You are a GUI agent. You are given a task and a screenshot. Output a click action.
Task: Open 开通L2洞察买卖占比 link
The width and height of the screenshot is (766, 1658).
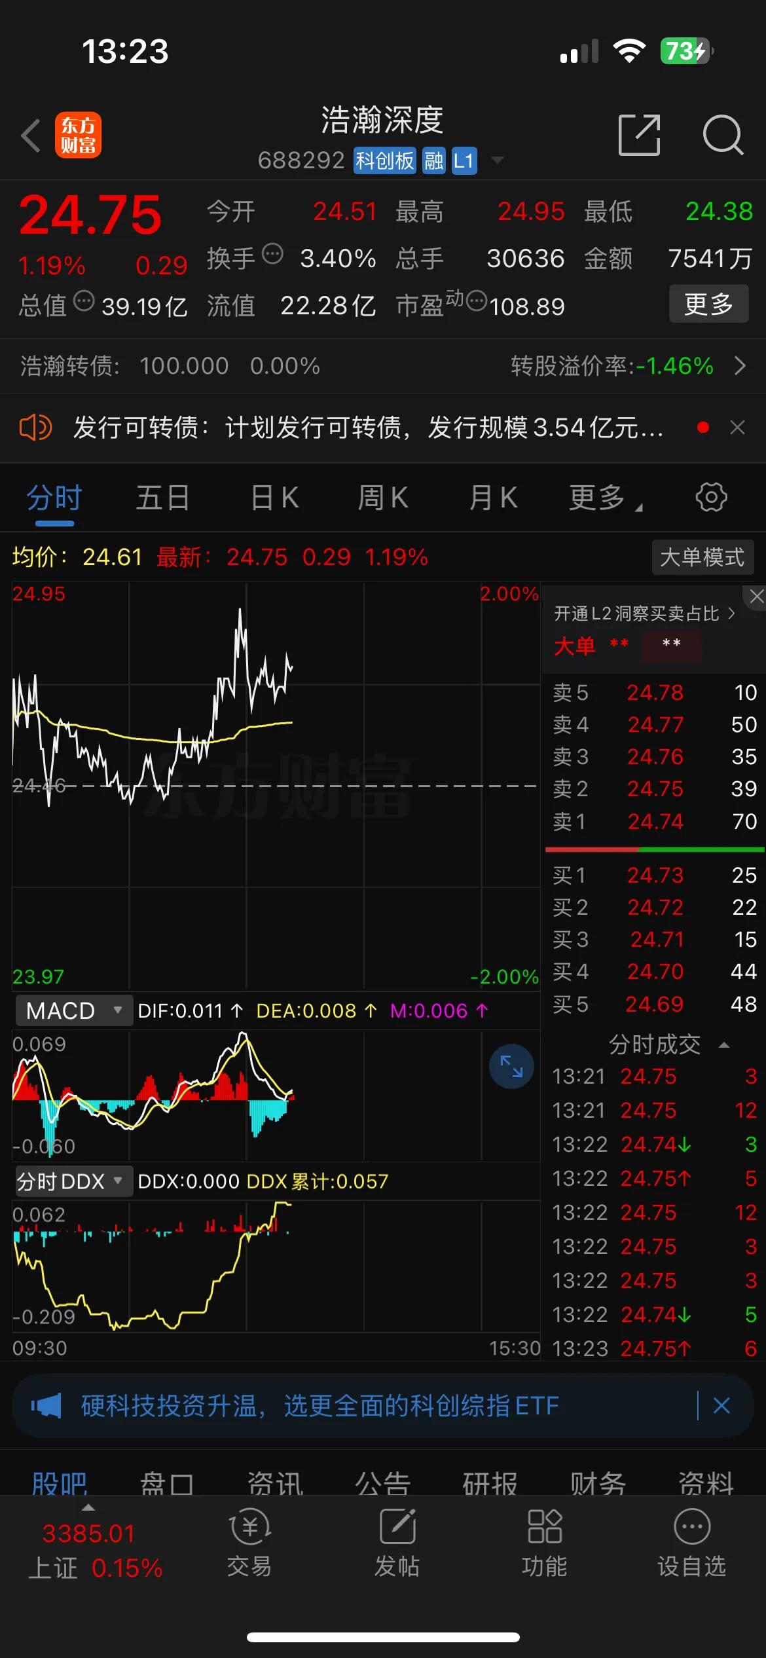pyautogui.click(x=644, y=614)
